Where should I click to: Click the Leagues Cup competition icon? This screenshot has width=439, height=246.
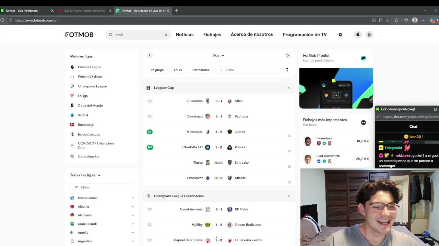[x=149, y=88]
